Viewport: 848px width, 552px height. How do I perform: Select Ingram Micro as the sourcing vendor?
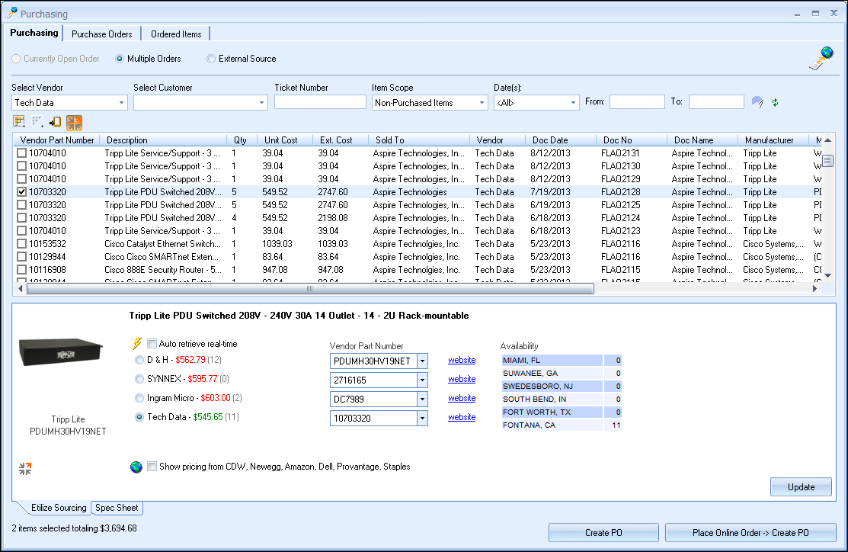click(x=139, y=398)
